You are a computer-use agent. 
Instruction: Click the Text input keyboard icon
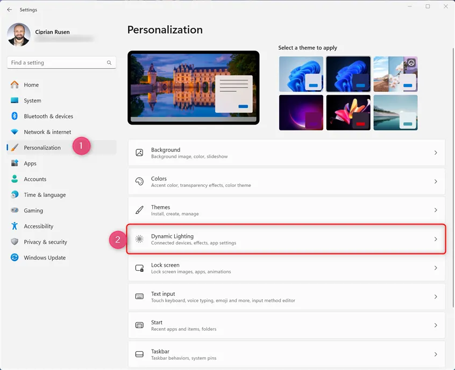click(x=139, y=296)
